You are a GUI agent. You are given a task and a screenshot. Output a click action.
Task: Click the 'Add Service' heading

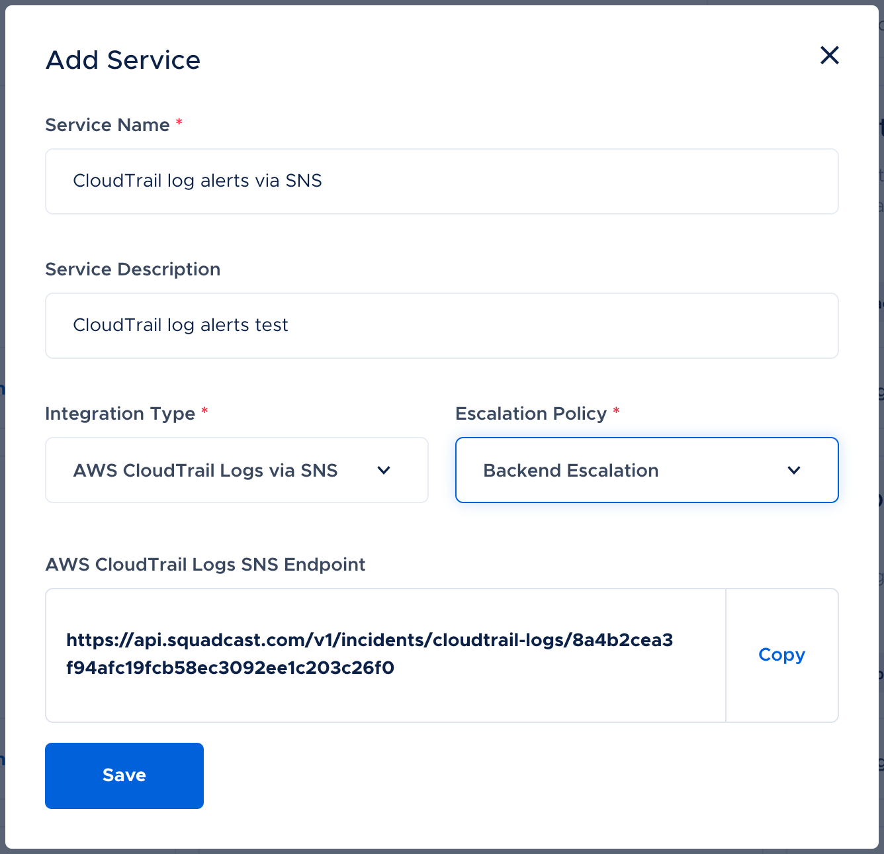point(123,60)
